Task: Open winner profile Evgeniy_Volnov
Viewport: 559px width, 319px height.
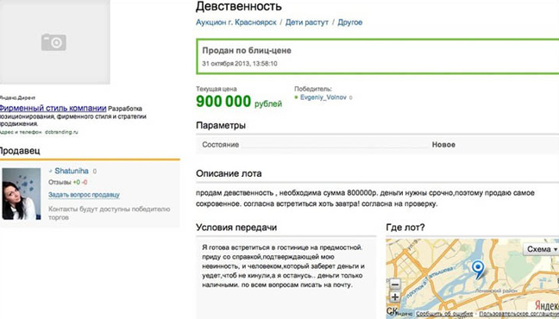Action: point(323,97)
